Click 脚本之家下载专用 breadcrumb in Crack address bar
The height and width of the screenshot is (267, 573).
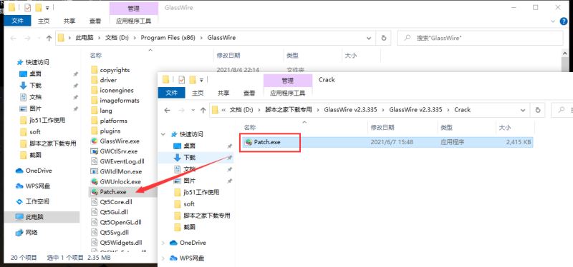pyautogui.click(x=289, y=110)
